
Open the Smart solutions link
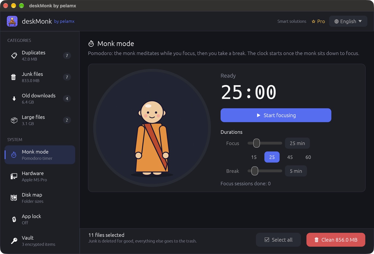click(292, 21)
